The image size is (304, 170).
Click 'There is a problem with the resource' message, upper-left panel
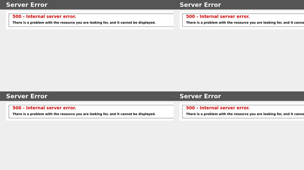(84, 23)
